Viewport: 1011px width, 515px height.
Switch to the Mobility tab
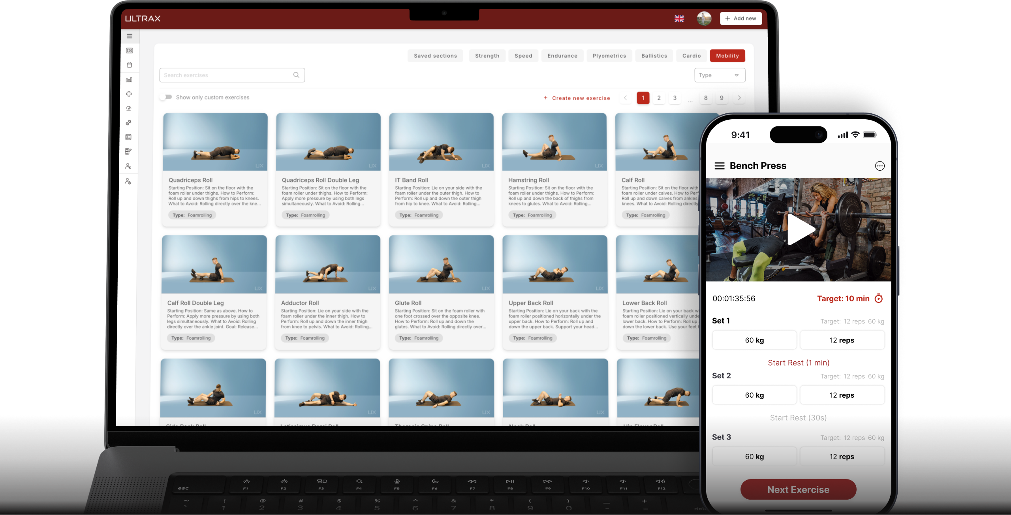(x=727, y=56)
